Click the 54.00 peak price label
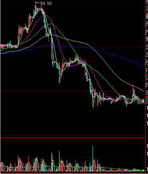 (x=46, y=3)
